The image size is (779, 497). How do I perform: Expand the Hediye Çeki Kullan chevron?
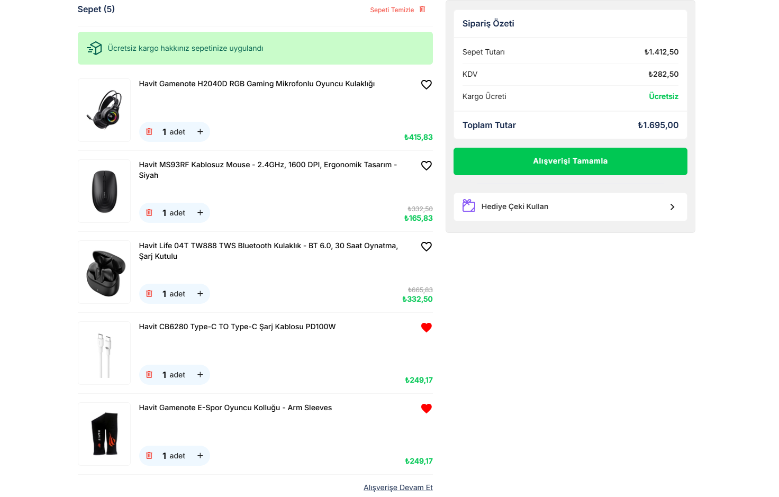(x=672, y=207)
